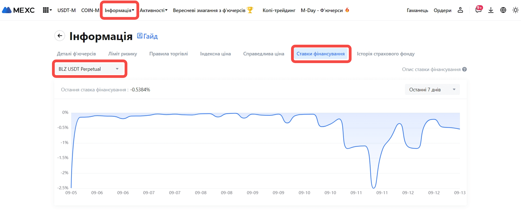Expand the Активності menu
Screen dimensions: 521x212
click(153, 10)
